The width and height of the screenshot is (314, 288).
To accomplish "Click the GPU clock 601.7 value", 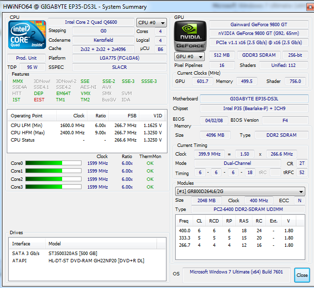I will click(202, 81).
